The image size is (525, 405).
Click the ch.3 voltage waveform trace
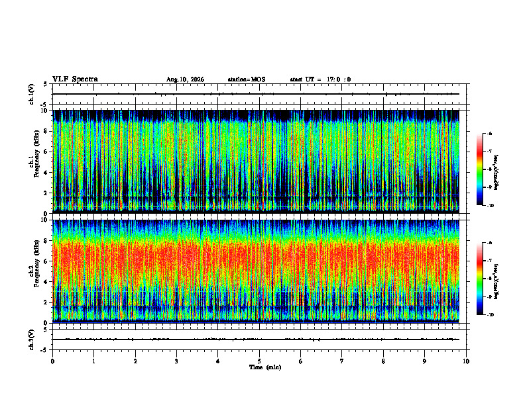click(256, 339)
